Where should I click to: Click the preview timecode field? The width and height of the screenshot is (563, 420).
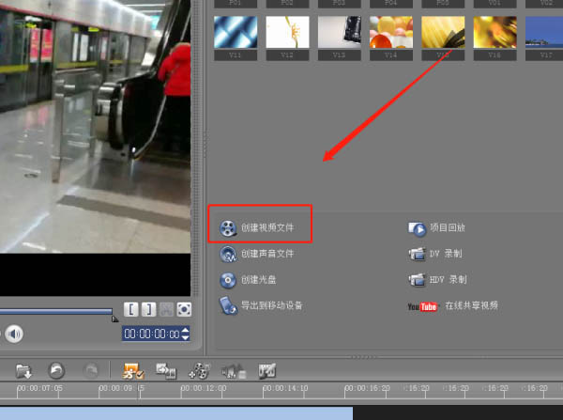151,334
